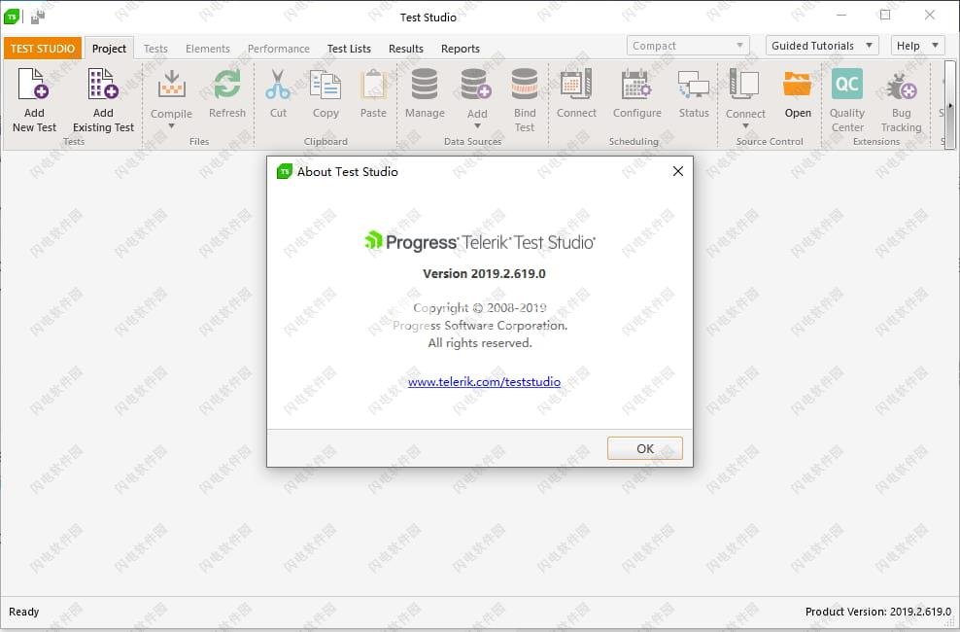The image size is (960, 632).
Task: Click the Scheduling Connect icon
Action: [x=576, y=84]
